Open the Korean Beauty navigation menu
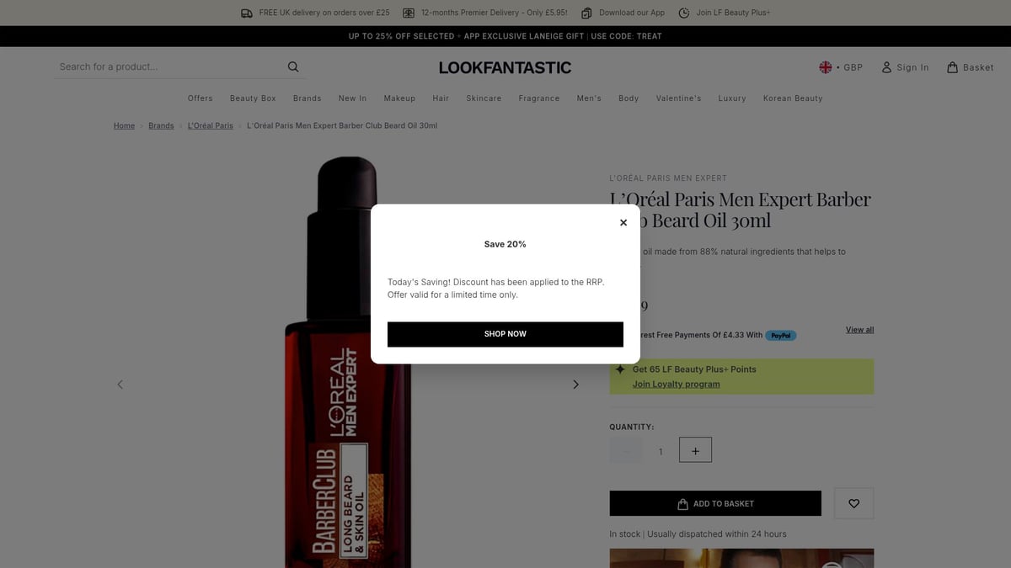Viewport: 1011px width, 568px height. (793, 98)
